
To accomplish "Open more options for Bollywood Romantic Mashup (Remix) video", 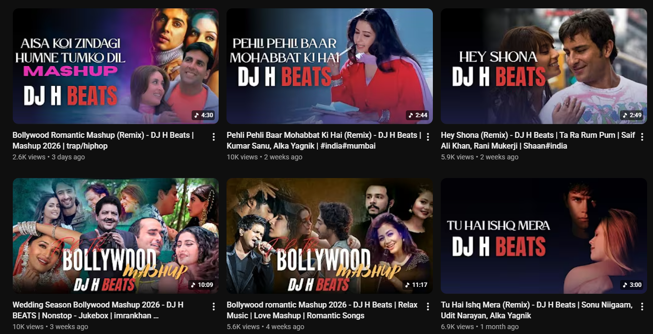I will [x=214, y=137].
